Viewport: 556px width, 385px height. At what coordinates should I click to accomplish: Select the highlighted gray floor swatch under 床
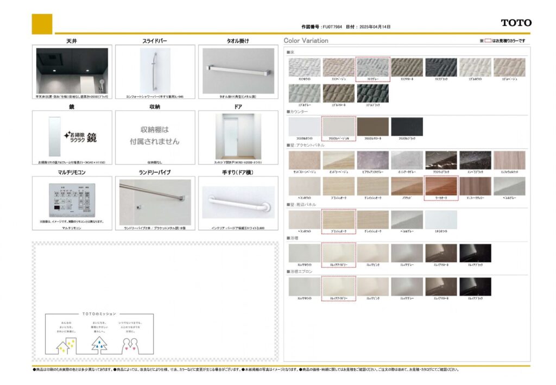tap(373, 67)
